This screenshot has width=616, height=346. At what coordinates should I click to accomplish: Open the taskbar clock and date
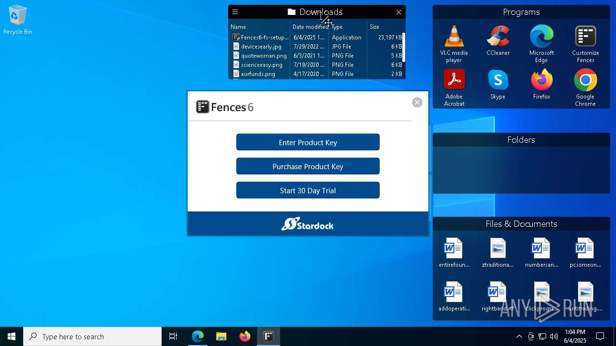point(575,336)
